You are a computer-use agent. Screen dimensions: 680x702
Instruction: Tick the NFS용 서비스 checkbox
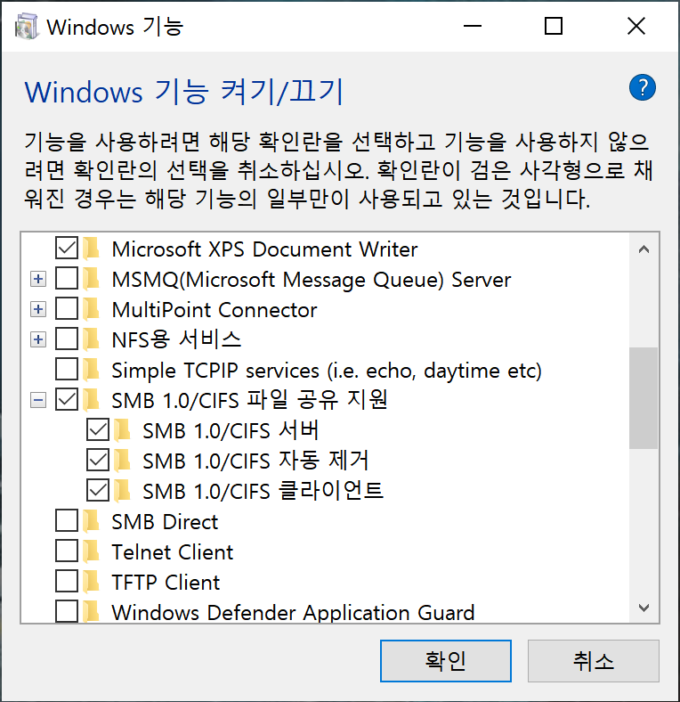67,339
